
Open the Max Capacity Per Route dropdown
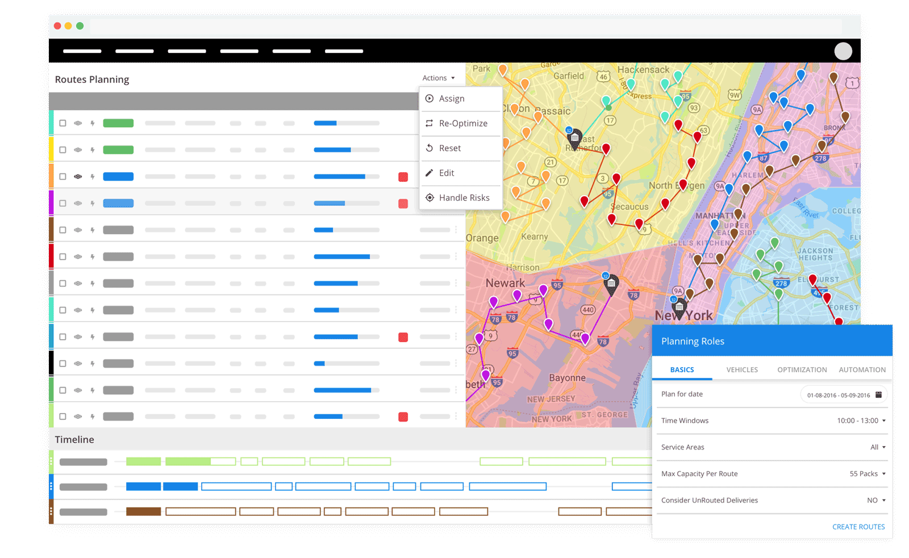point(868,474)
